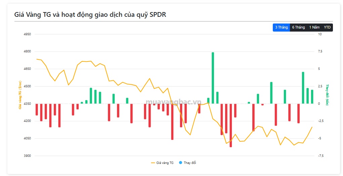Click the left axis label 4050
The image size is (343, 176).
coord(28,138)
